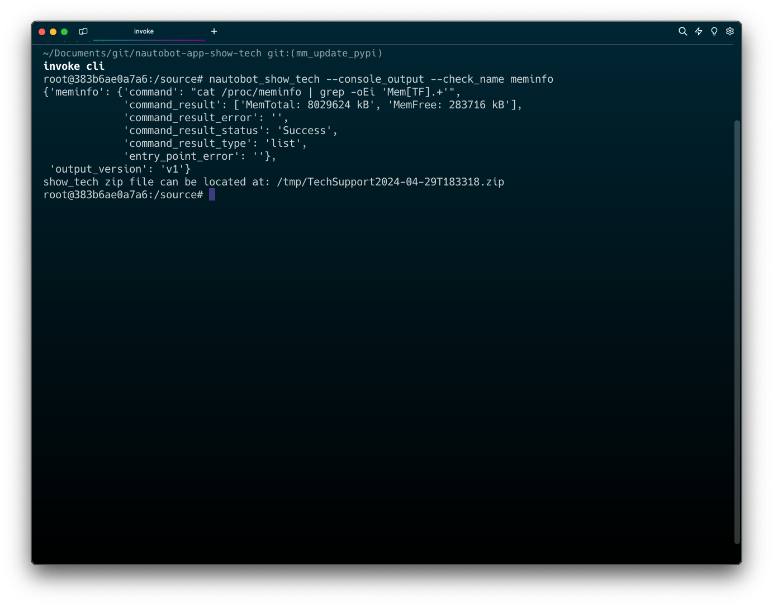The image size is (773, 606).
Task: Click the /tmp/TechSupport2024-04-29T183318.zip path
Action: click(x=390, y=182)
